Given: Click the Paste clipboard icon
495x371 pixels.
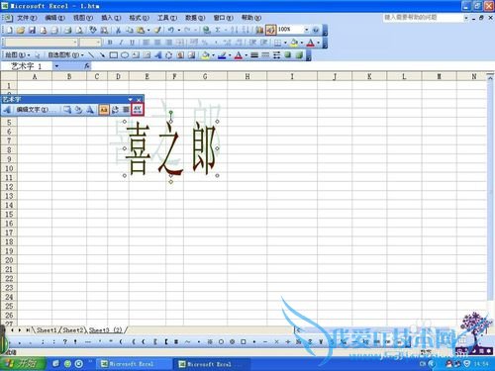Looking at the screenshot, I should (141, 31).
